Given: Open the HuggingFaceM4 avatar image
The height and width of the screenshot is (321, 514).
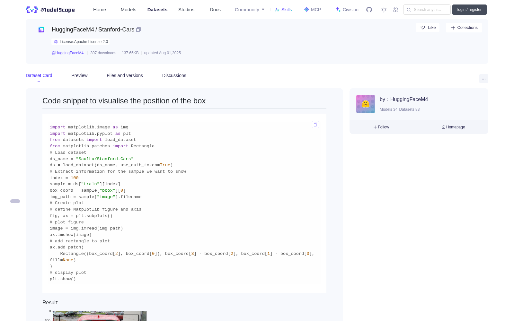Looking at the screenshot, I should coord(366,104).
